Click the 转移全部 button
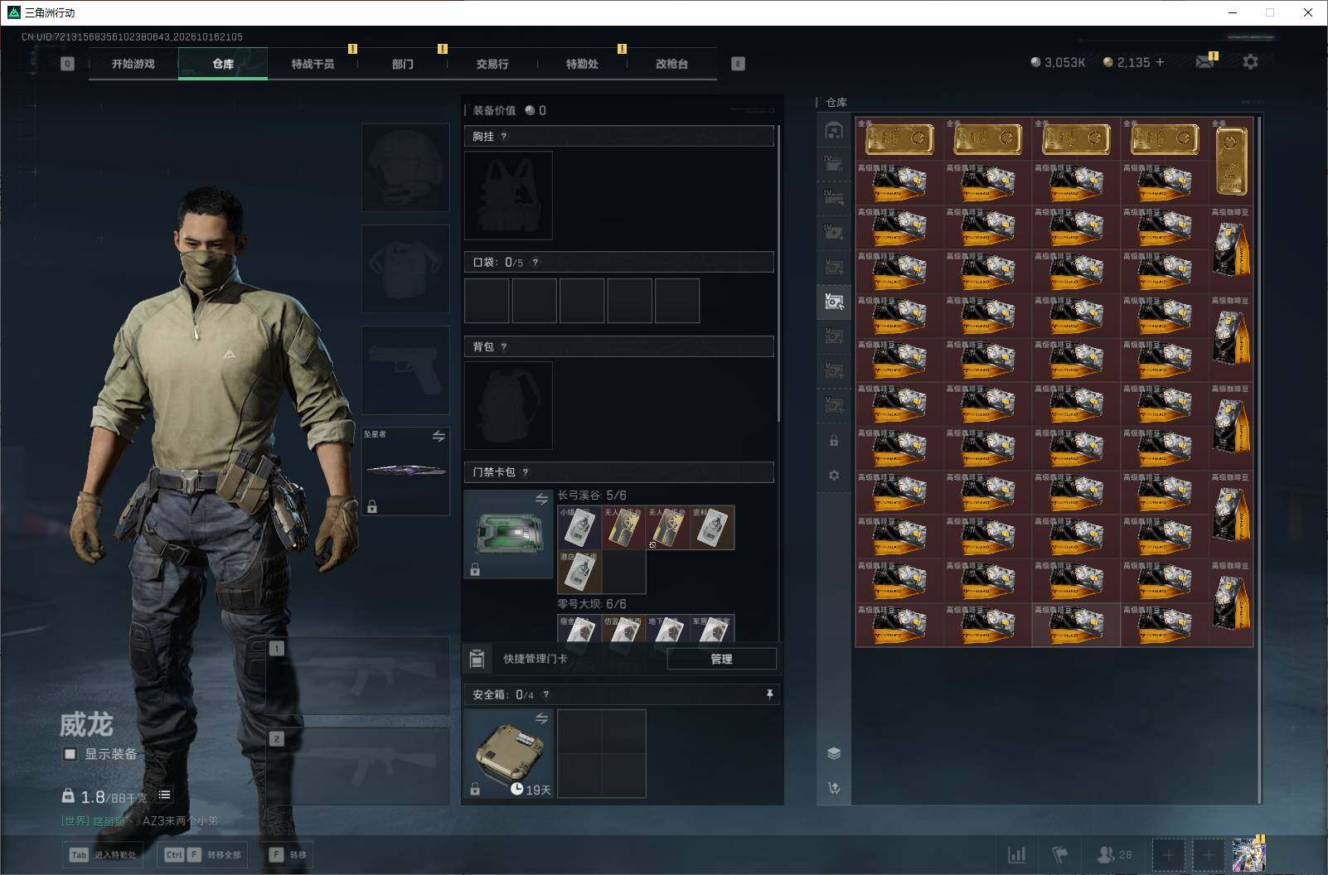The height and width of the screenshot is (875, 1328). pos(204,854)
